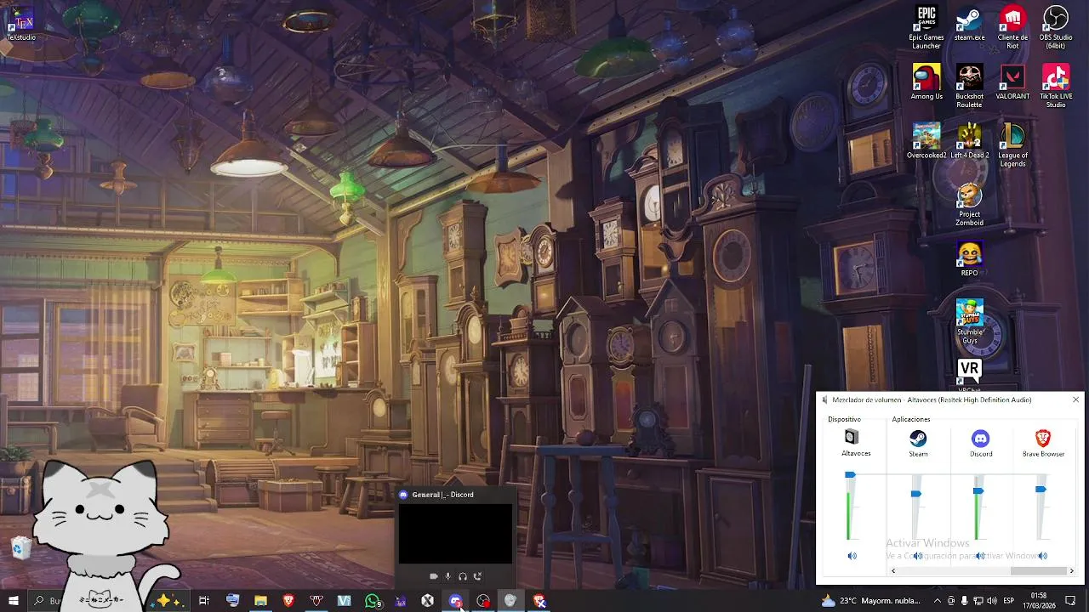Image resolution: width=1089 pixels, height=612 pixels.
Task: Open the Copilot sparkle icon on the taskbar
Action: point(165,601)
